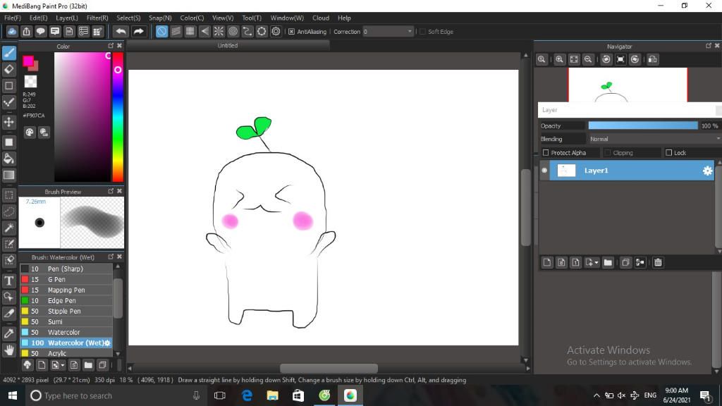Choose the Mapping Pen brush
This screenshot has width=722, height=406.
pyautogui.click(x=66, y=290)
